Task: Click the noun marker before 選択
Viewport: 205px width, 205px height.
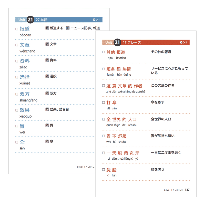Action: (47, 76)
